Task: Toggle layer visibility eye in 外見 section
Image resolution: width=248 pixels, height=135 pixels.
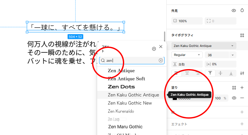Action: tap(234, 11)
